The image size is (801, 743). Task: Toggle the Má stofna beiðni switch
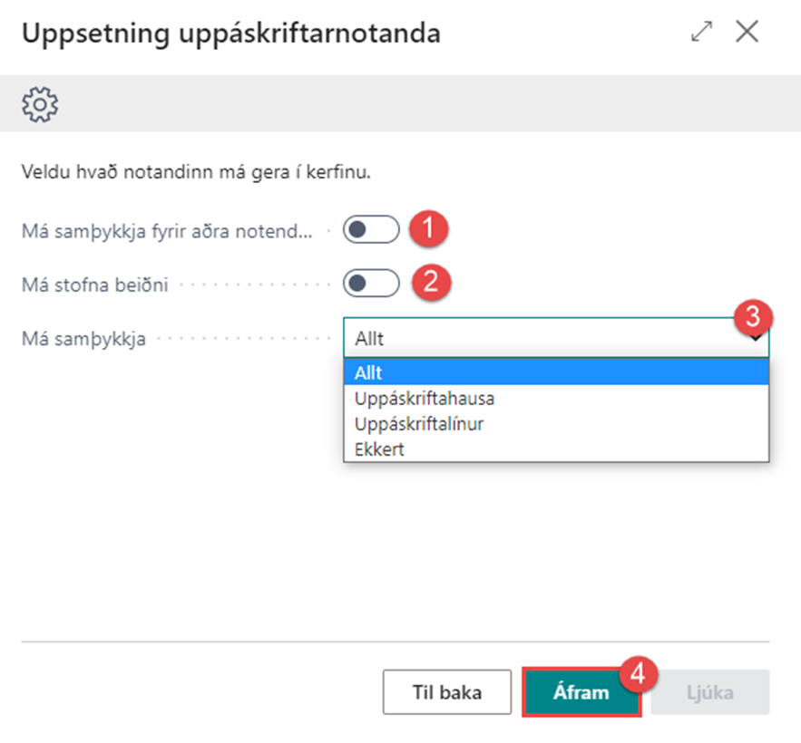click(x=371, y=284)
